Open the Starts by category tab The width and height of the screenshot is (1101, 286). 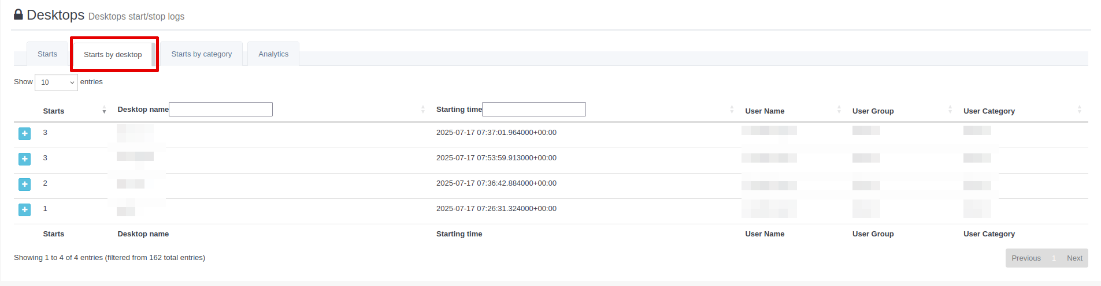(201, 54)
